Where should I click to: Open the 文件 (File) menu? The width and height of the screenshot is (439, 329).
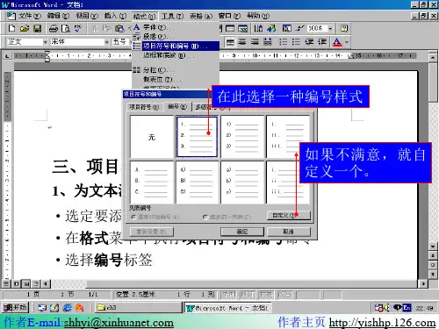click(x=30, y=16)
